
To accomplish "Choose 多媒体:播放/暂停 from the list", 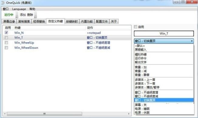I will [x=164, y=88].
